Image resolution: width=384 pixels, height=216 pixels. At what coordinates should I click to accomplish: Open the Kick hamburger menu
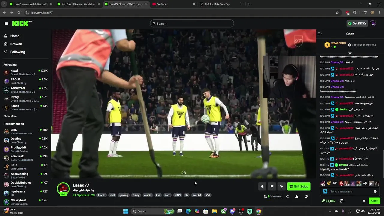(6, 23)
